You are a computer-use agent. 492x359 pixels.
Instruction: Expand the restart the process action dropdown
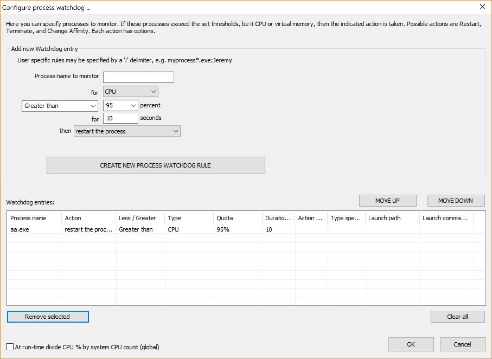click(127, 131)
